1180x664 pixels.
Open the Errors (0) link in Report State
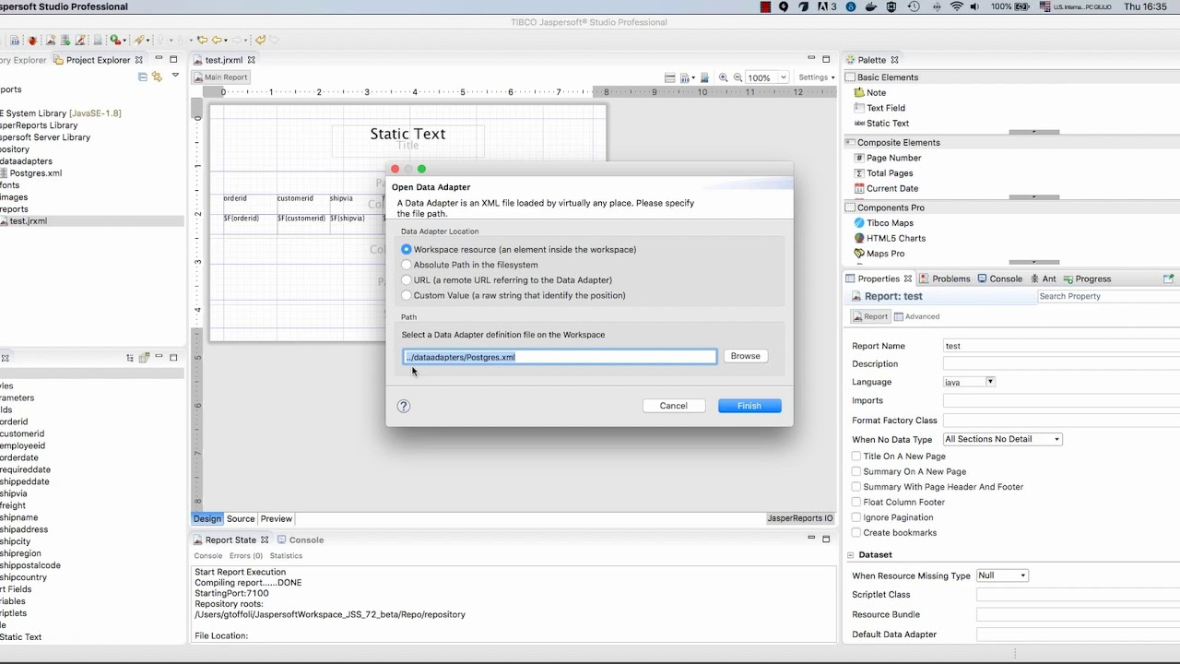[246, 556]
